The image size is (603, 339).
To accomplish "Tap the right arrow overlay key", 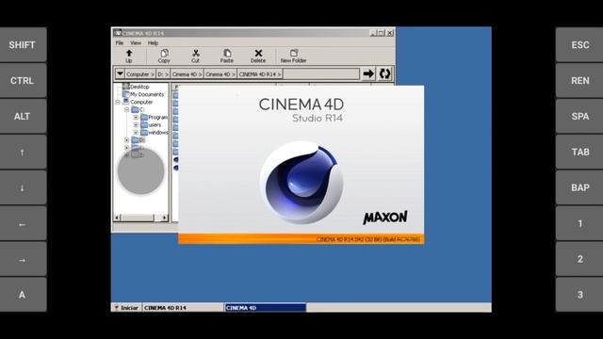I will coord(23,259).
